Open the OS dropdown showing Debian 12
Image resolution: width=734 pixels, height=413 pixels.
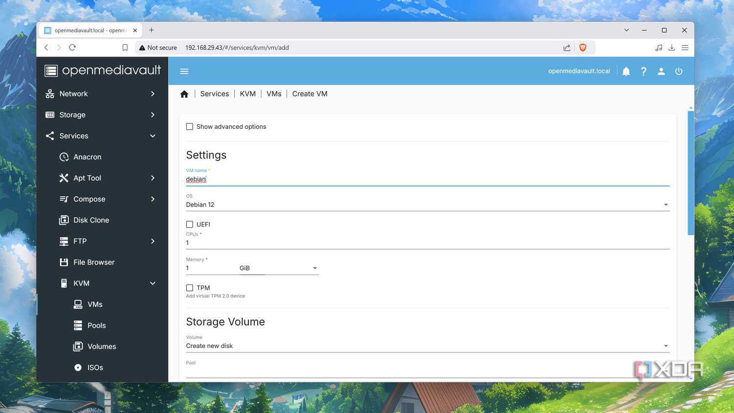[x=428, y=205]
